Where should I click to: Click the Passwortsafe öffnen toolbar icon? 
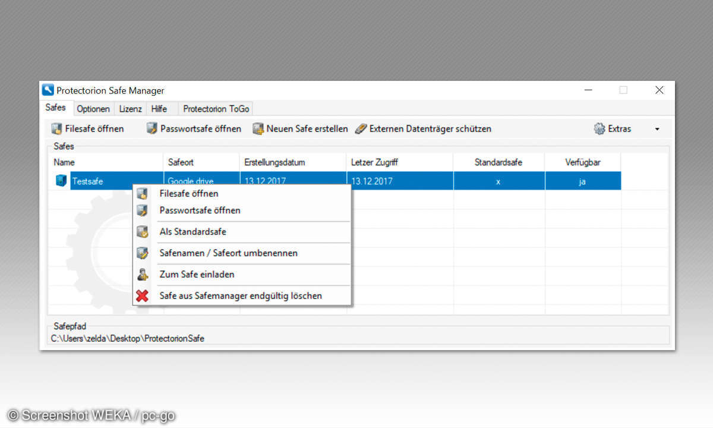(x=152, y=128)
